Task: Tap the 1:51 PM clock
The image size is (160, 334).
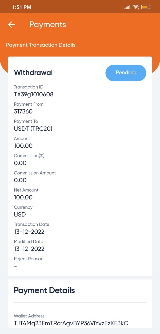Action: pos(22,7)
